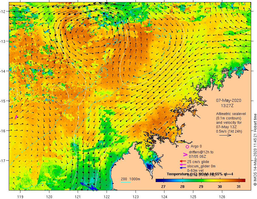Click the 07/05 06Z text

[x=197, y=157]
